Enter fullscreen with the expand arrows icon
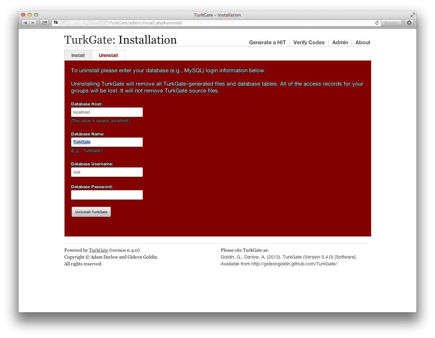The height and width of the screenshot is (338, 435). (x=412, y=15)
